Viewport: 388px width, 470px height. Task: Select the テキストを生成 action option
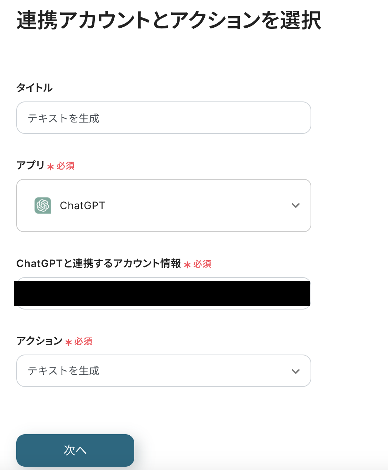(64, 371)
